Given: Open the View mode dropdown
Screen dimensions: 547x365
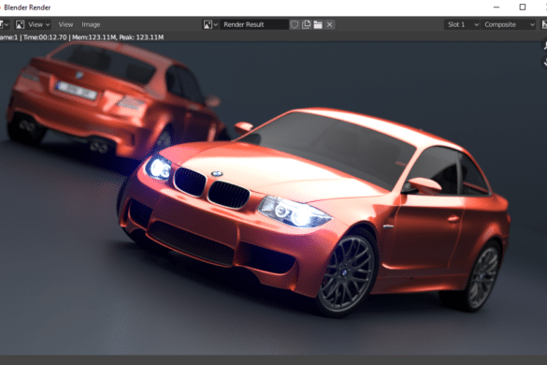Looking at the screenshot, I should [x=38, y=24].
